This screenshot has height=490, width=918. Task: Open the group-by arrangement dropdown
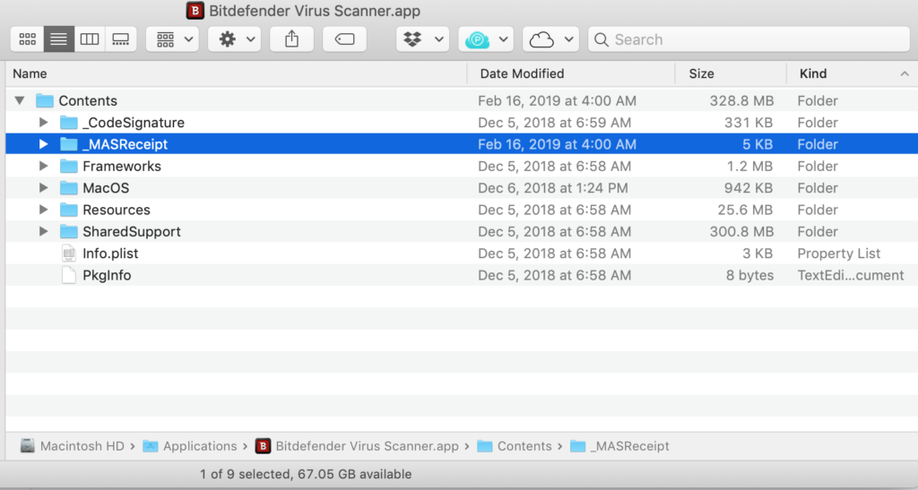[x=172, y=39]
